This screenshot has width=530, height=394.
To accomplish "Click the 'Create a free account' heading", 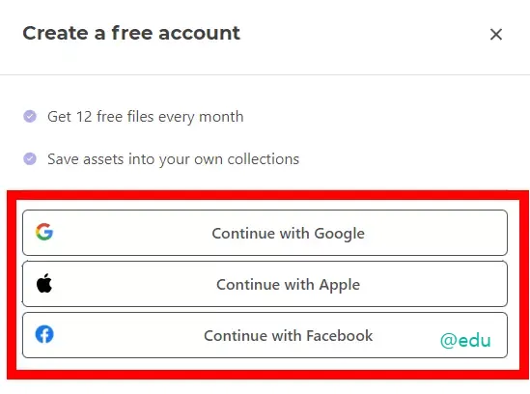I will (x=131, y=33).
